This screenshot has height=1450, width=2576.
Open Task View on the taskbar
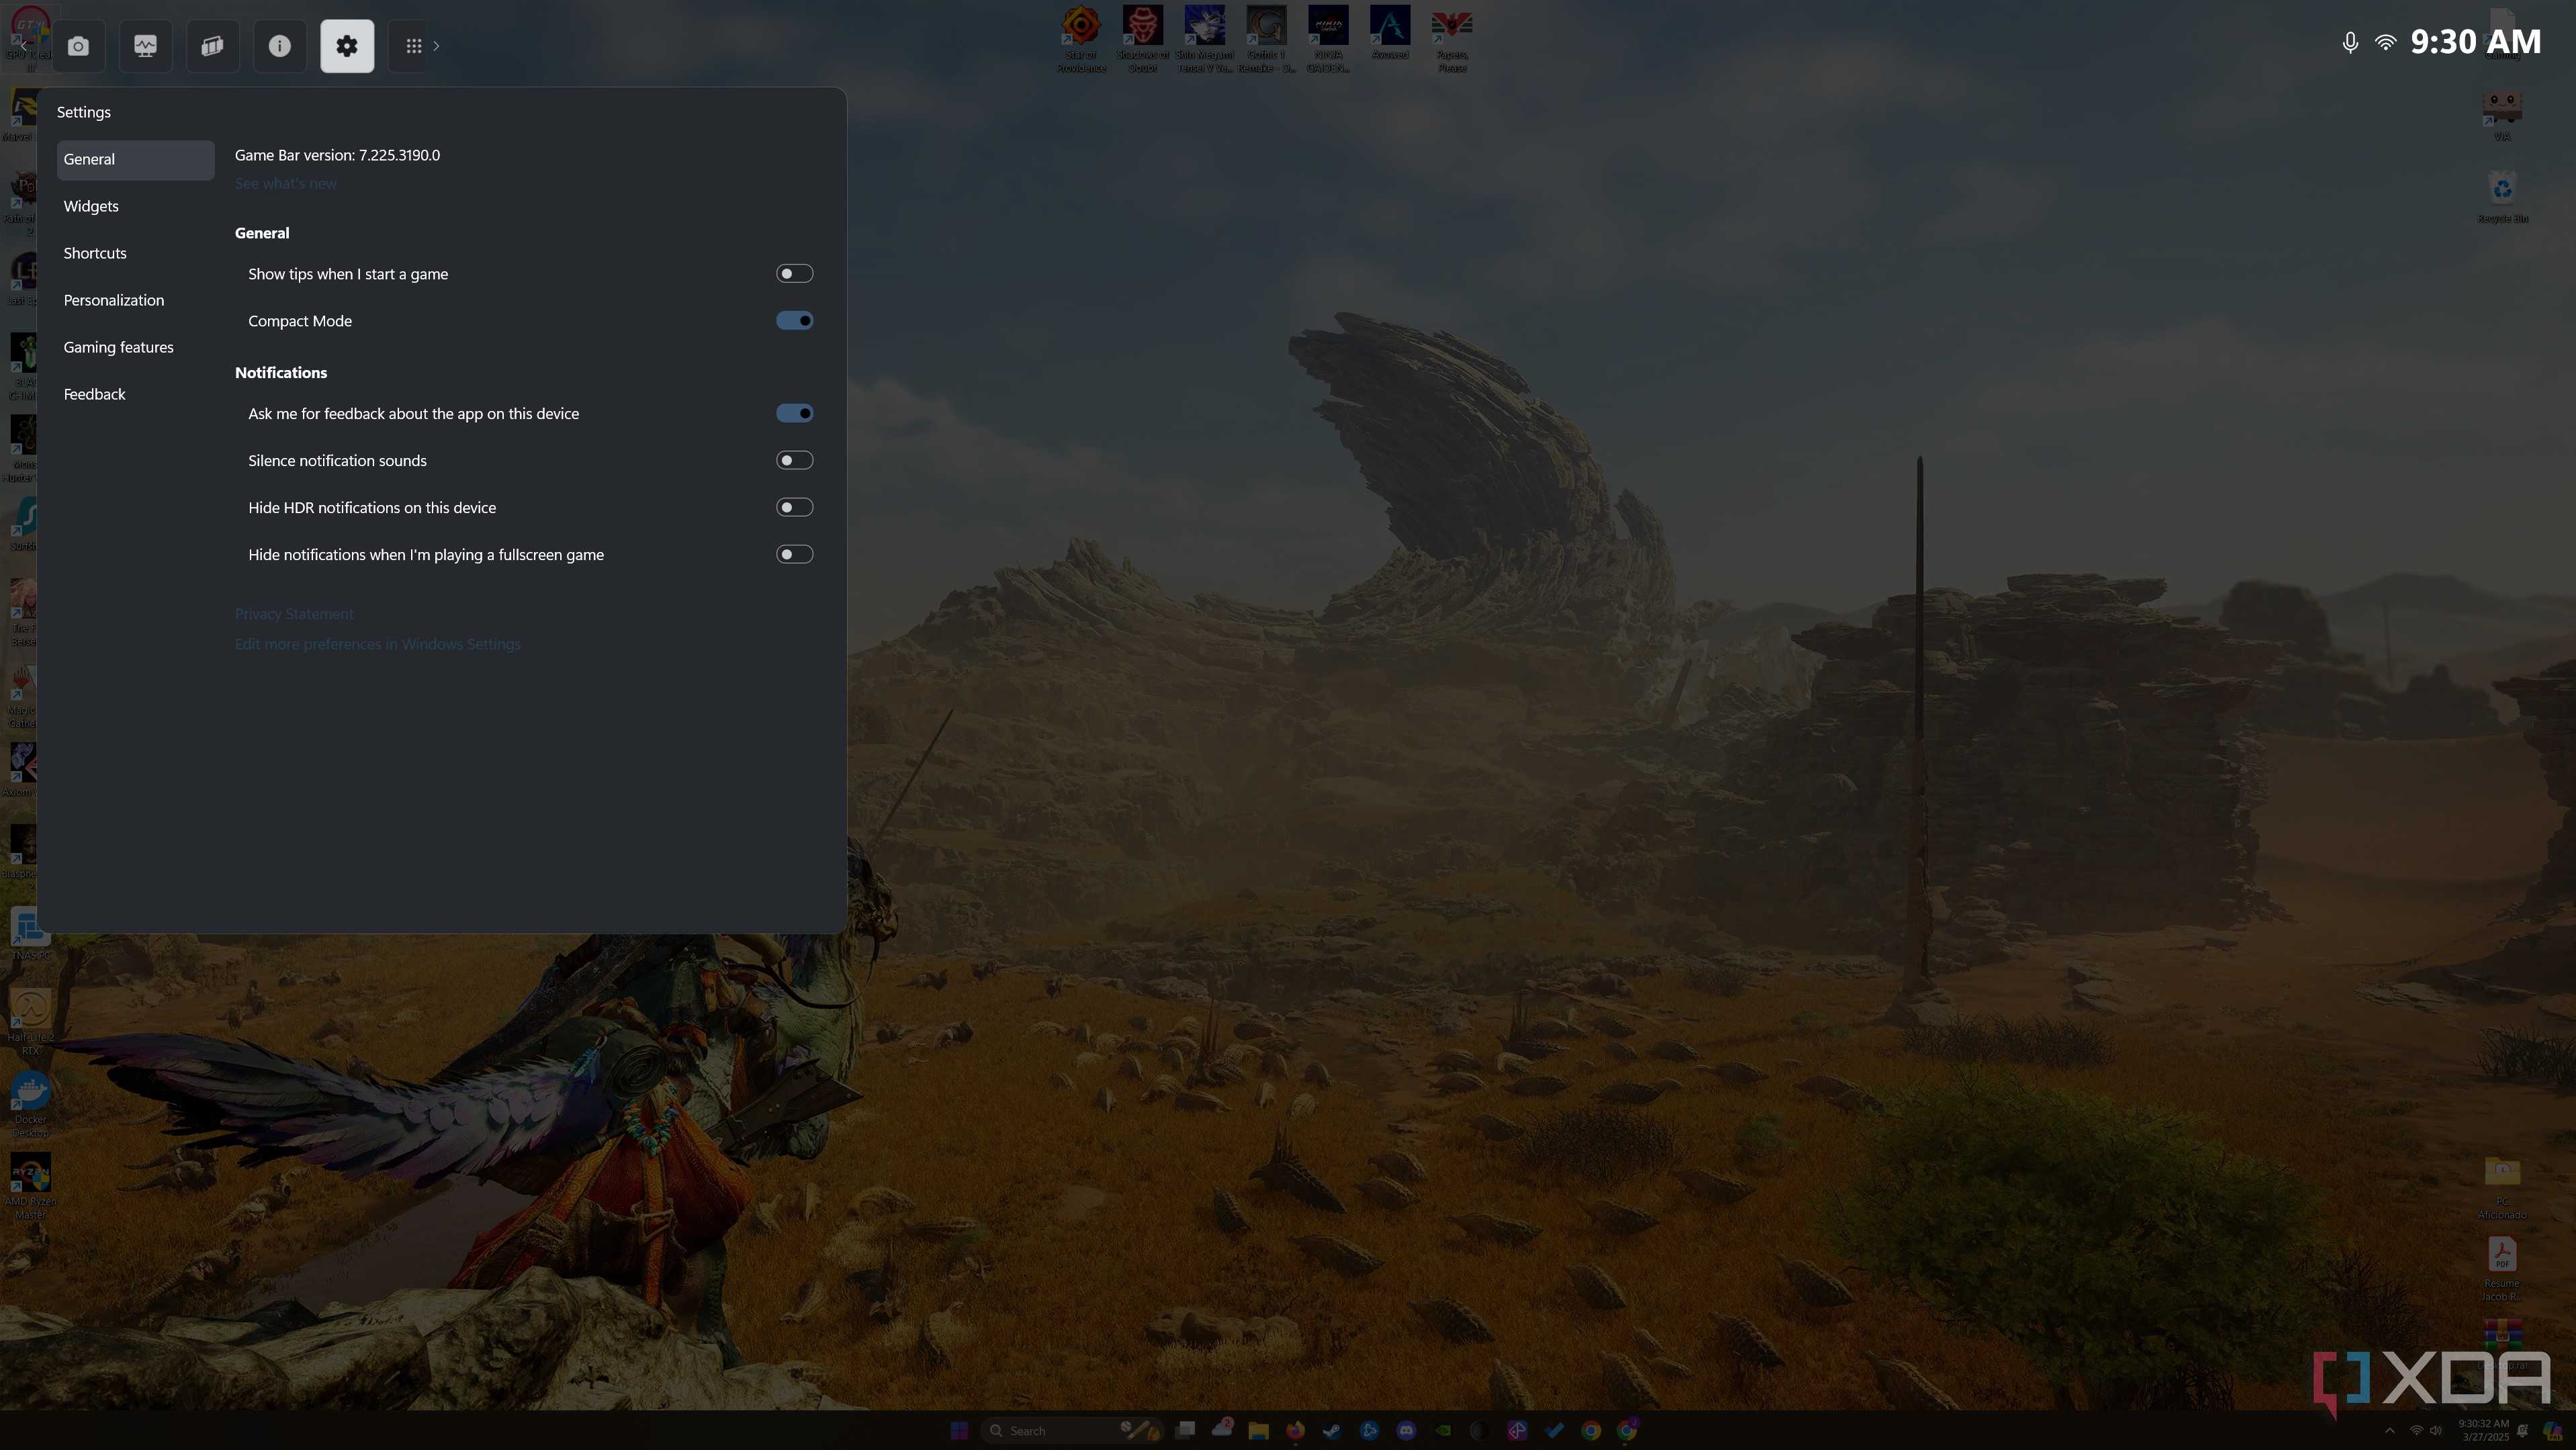pyautogui.click(x=1185, y=1430)
